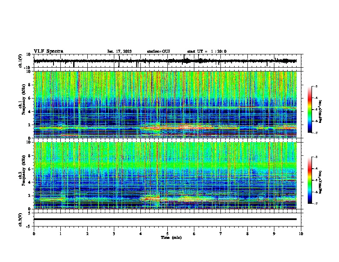
Task: Click the "-7" label on ch.1 colorbar
Action: [316, 133]
